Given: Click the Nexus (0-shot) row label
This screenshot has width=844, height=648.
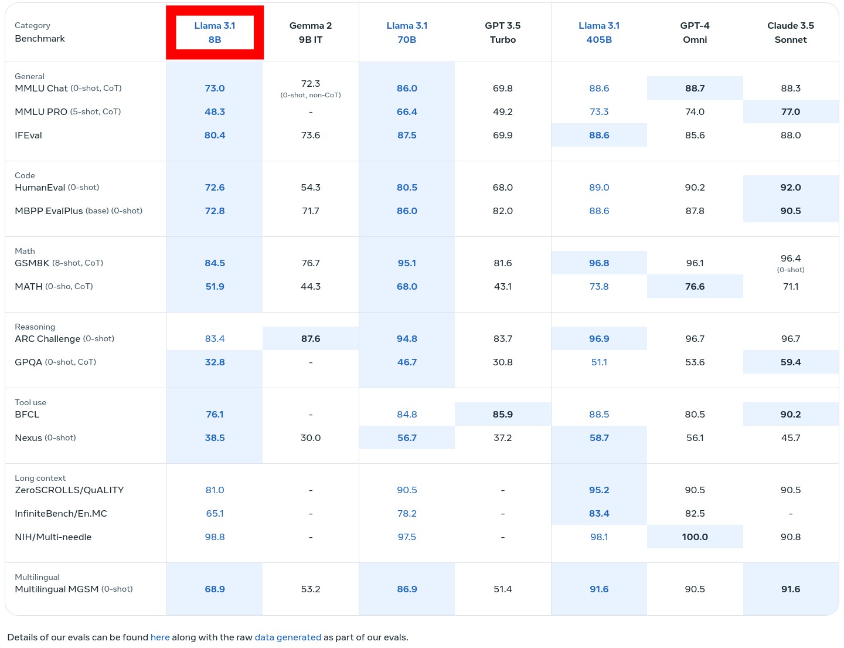Looking at the screenshot, I should 45,437.
